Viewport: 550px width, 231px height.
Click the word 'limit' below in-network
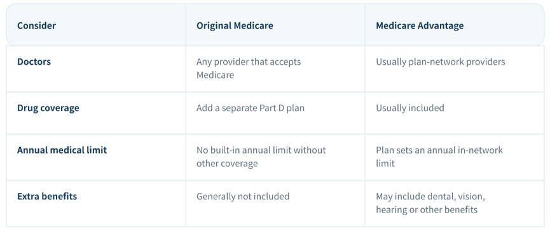[x=385, y=164]
